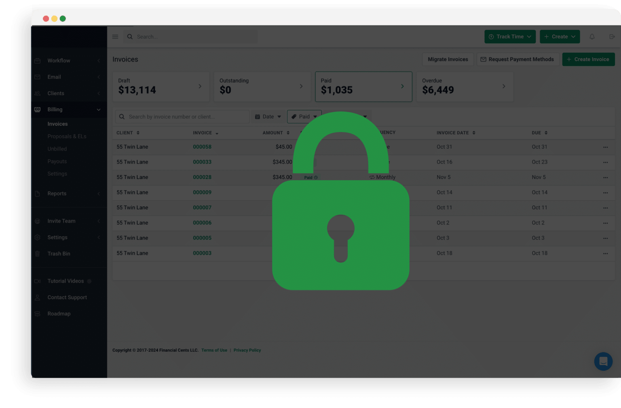Image resolution: width=621 pixels, height=408 pixels.
Task: Click the Settings gear icon in sidebar
Action: [x=38, y=238]
